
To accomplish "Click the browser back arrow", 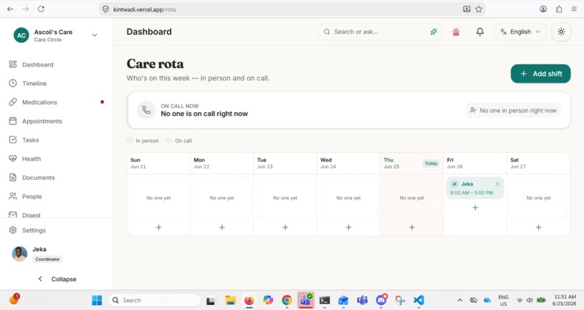I will [x=10, y=9].
